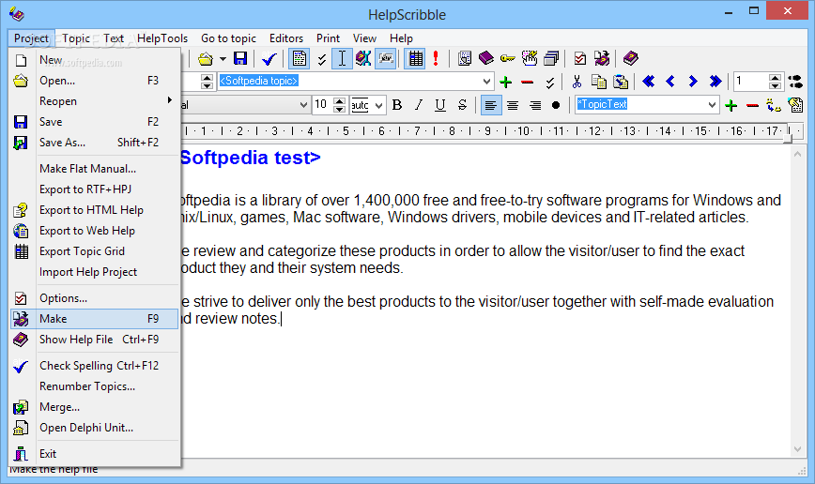815x484 pixels.
Task: Click the purple book toolbar icon
Action: tap(486, 58)
